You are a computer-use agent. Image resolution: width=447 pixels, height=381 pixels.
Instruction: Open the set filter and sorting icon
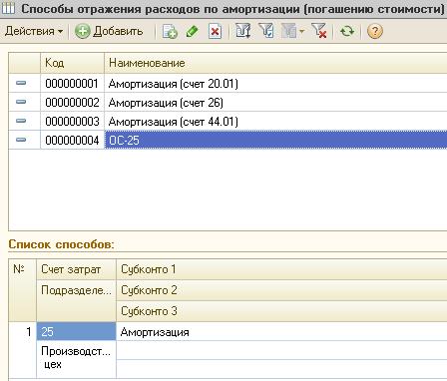click(243, 31)
